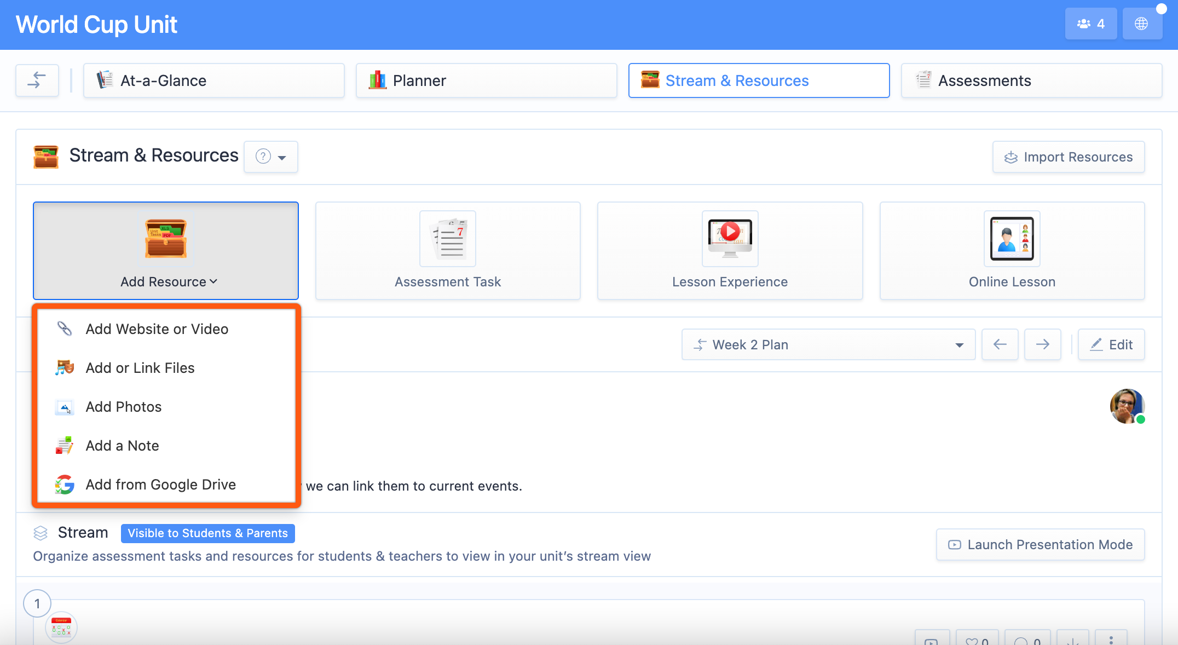The image size is (1178, 645).
Task: Click the back arrow icon beside At-a-Glance
Action: pos(37,80)
